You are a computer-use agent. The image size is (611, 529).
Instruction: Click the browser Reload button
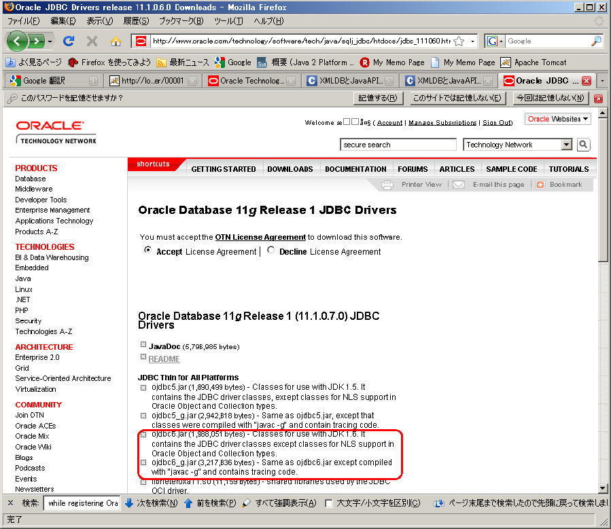click(68, 41)
